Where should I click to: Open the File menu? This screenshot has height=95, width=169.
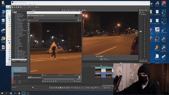coord(12,4)
